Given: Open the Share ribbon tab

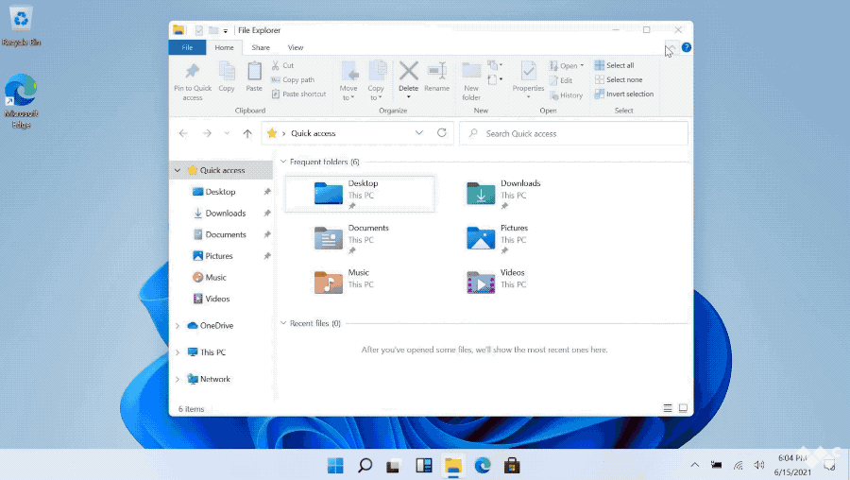Looking at the screenshot, I should pyautogui.click(x=261, y=47).
